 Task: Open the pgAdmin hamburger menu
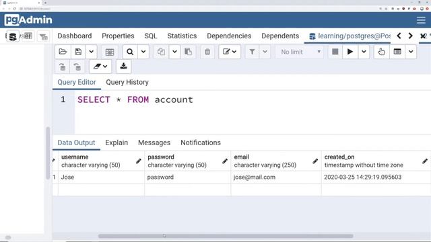pos(421,20)
